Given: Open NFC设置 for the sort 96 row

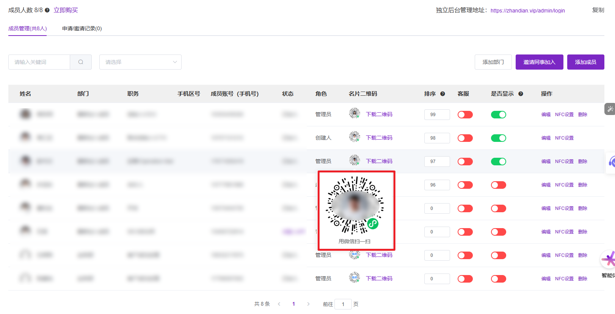Looking at the screenshot, I should click(x=564, y=185).
